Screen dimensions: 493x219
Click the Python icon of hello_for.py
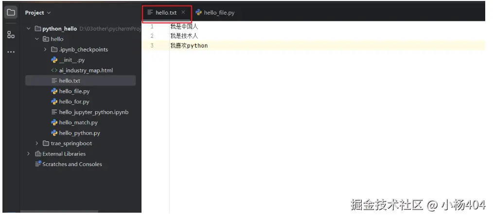pos(54,101)
